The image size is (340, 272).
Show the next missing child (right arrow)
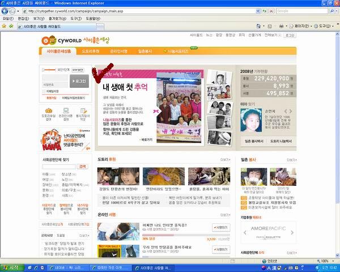291,111
